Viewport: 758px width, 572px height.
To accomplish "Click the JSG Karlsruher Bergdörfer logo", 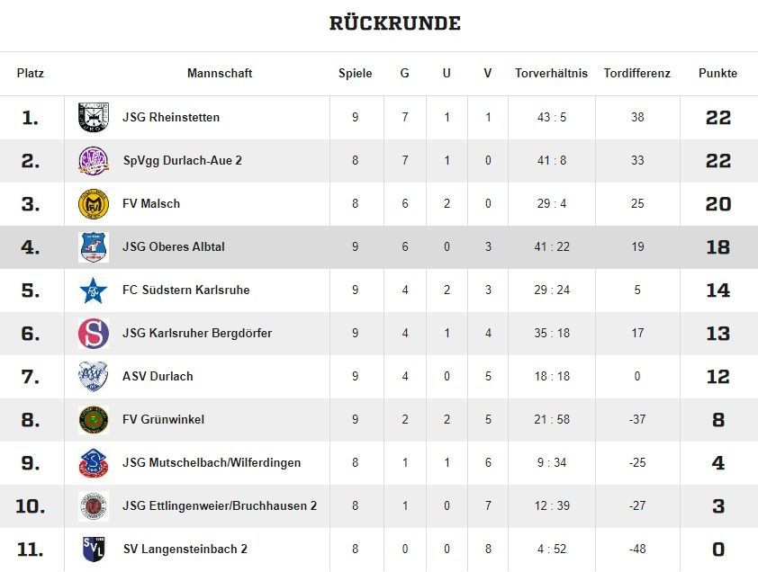I will (94, 333).
